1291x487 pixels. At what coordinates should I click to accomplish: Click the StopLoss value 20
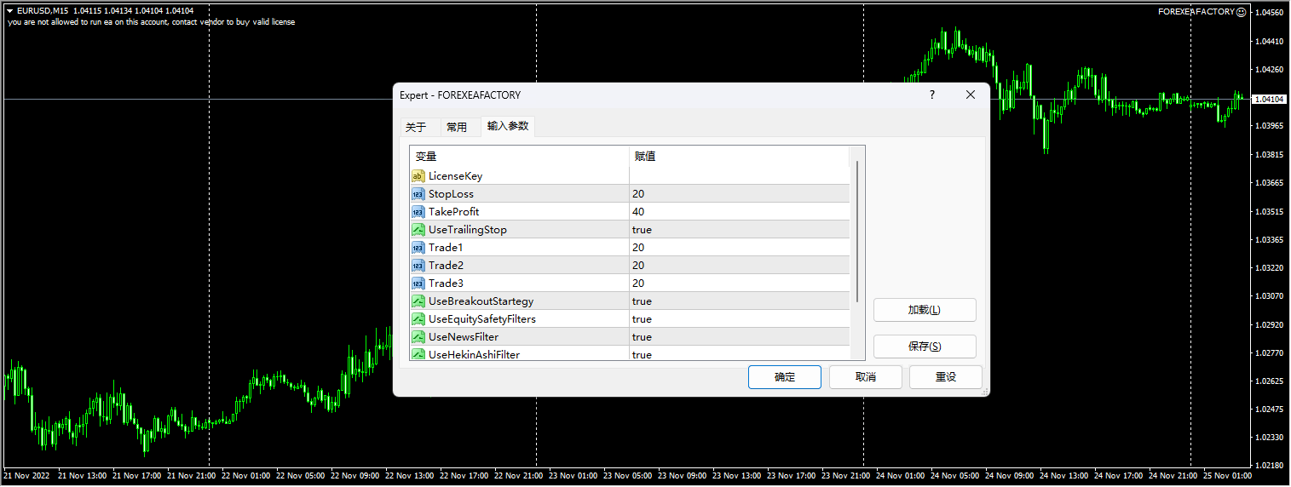(x=638, y=194)
